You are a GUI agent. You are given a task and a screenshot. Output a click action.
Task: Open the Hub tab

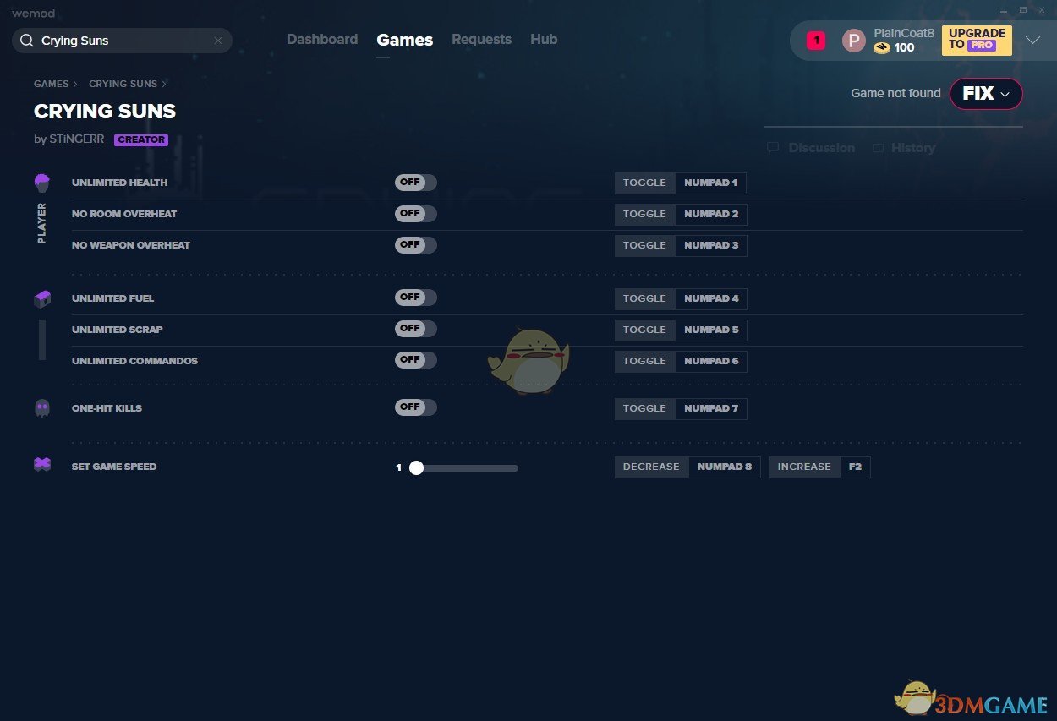(x=544, y=40)
